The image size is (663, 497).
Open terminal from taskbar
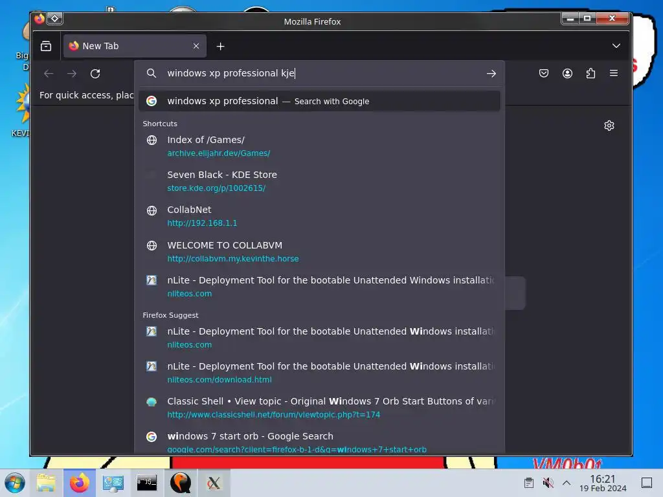click(x=147, y=483)
